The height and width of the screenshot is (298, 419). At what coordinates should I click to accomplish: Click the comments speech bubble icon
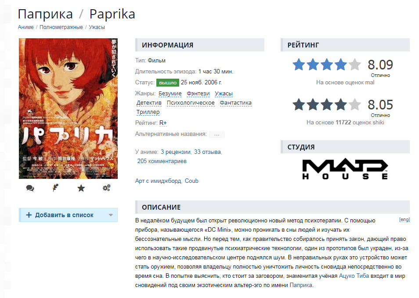(30, 188)
